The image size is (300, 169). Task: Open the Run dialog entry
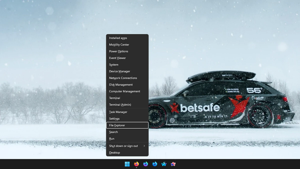point(127,139)
